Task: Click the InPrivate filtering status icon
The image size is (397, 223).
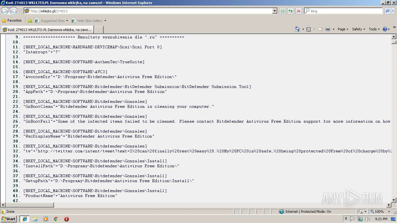Action: coord(361,212)
